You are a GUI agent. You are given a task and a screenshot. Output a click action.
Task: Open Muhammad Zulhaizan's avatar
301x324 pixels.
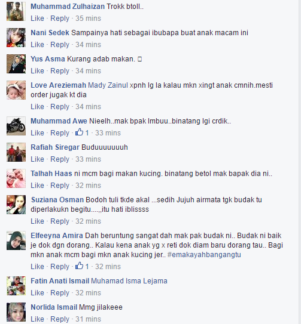[16, 11]
